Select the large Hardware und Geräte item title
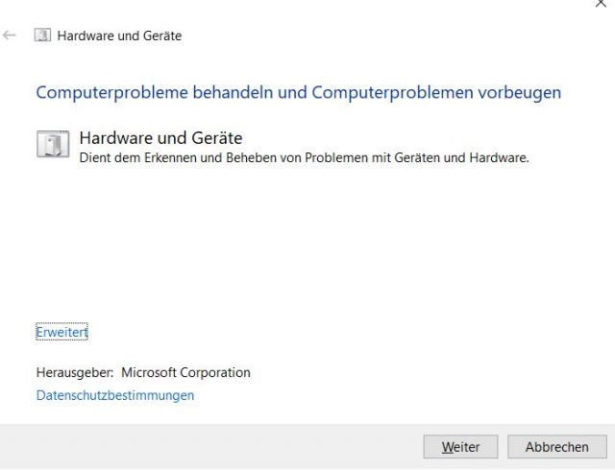The height and width of the screenshot is (470, 615). [160, 138]
